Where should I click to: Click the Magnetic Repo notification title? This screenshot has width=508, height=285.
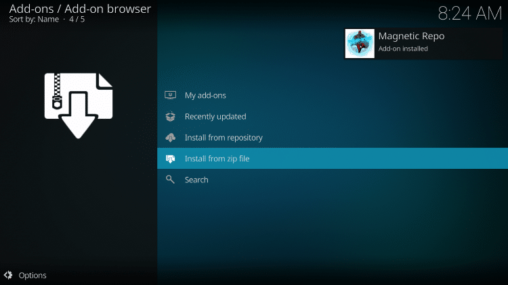tap(411, 36)
